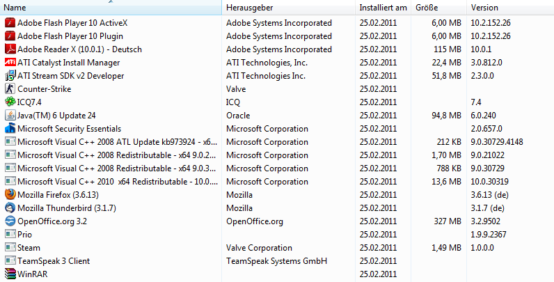The image size is (554, 282).
Task: Click the ICQ7.4 flower icon
Action: pos(10,102)
